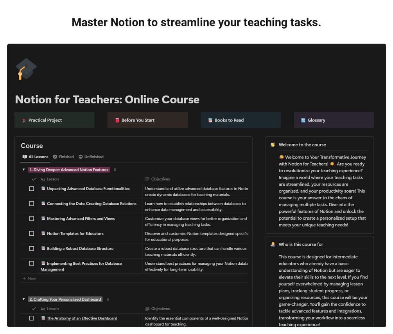Image resolution: width=393 pixels, height=334 pixels.
Task: Tick the Notion Templates for Educators checkbox
Action: [x=32, y=234]
